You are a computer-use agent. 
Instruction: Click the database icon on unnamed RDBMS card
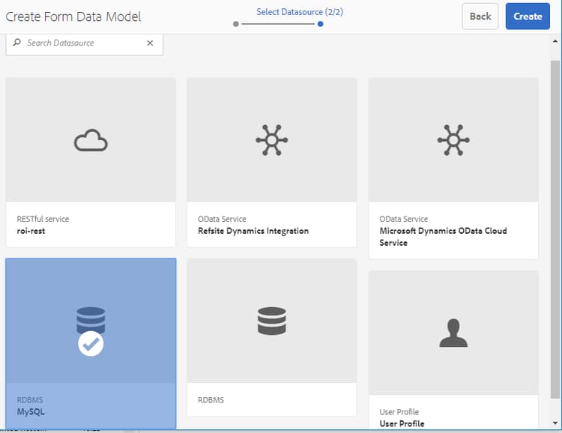tap(272, 321)
